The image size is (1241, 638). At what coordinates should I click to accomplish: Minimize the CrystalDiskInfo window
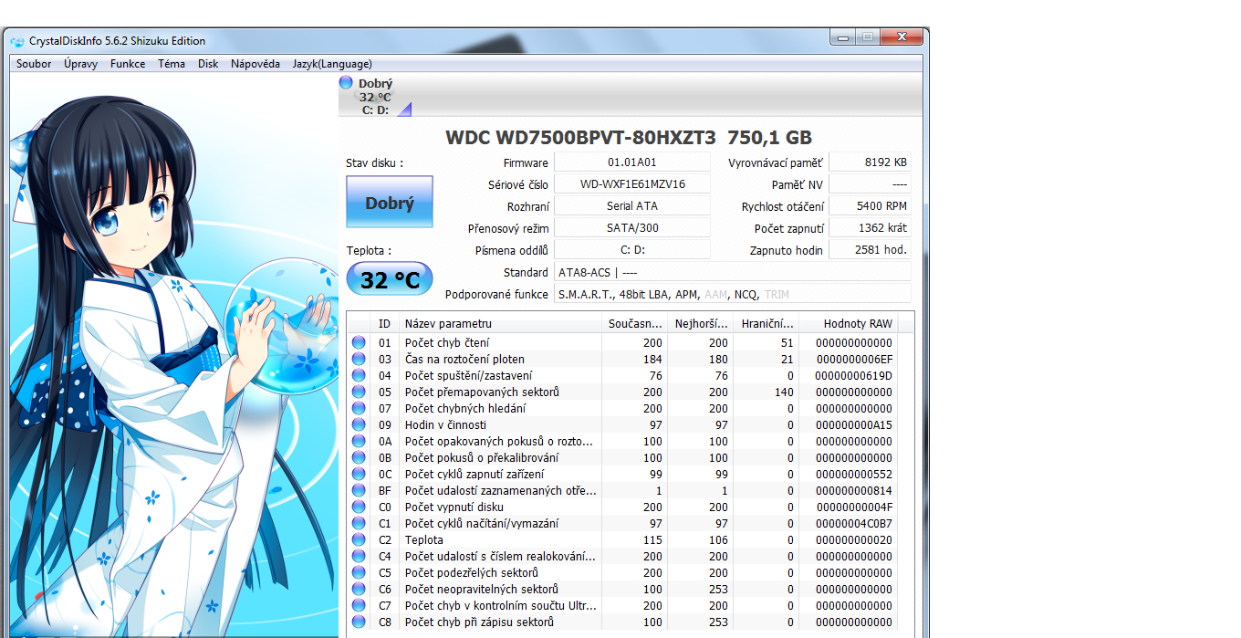[x=842, y=37]
